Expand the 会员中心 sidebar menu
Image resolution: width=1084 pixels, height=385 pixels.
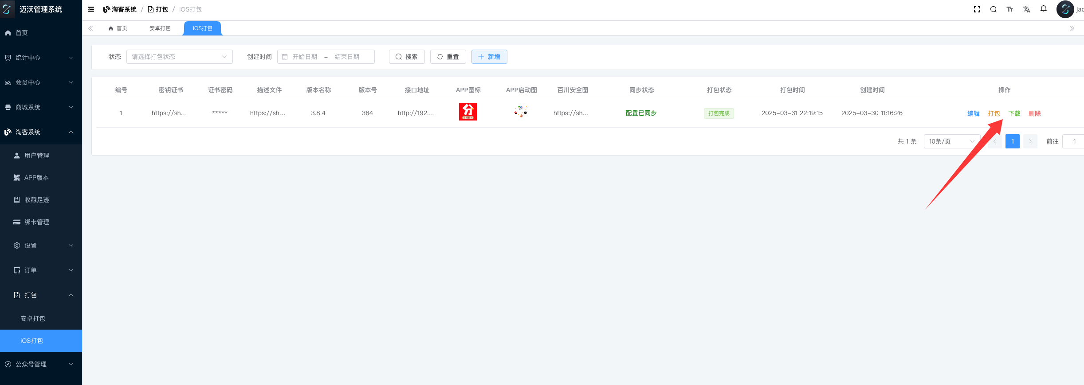(41, 82)
